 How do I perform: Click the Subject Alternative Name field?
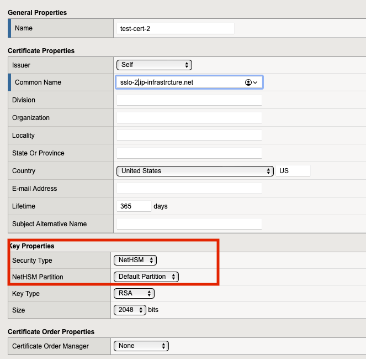[x=189, y=224]
